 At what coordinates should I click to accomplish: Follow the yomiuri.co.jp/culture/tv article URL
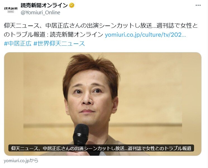[145, 35]
